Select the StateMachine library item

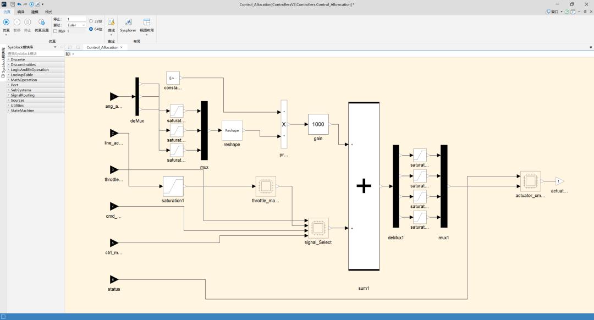pos(36,111)
